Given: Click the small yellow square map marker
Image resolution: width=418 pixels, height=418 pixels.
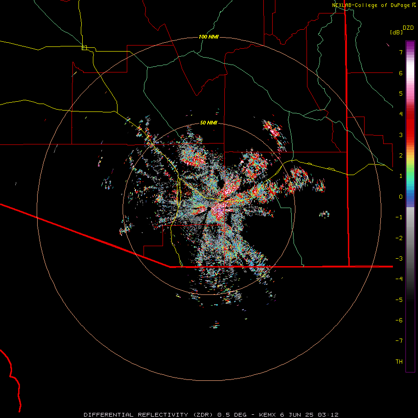Looking at the screenshot, I should click(84, 48).
